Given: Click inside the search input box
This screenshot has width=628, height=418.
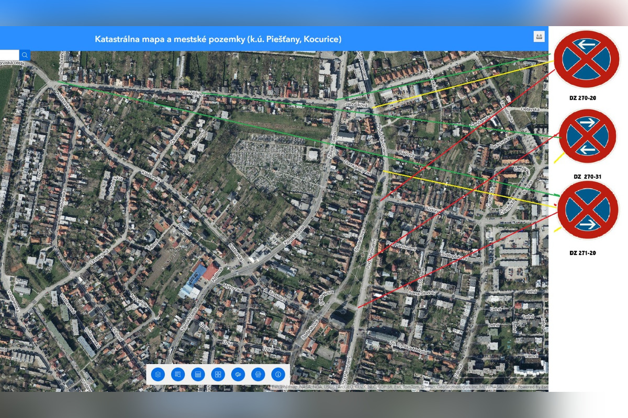Looking at the screenshot, I should point(9,54).
